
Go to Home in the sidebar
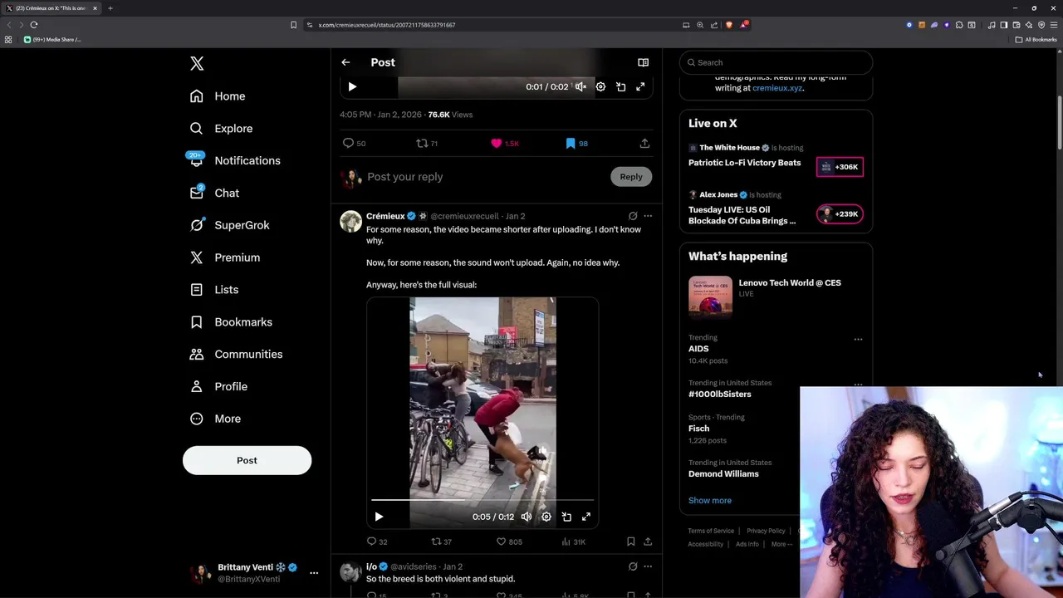click(x=218, y=96)
